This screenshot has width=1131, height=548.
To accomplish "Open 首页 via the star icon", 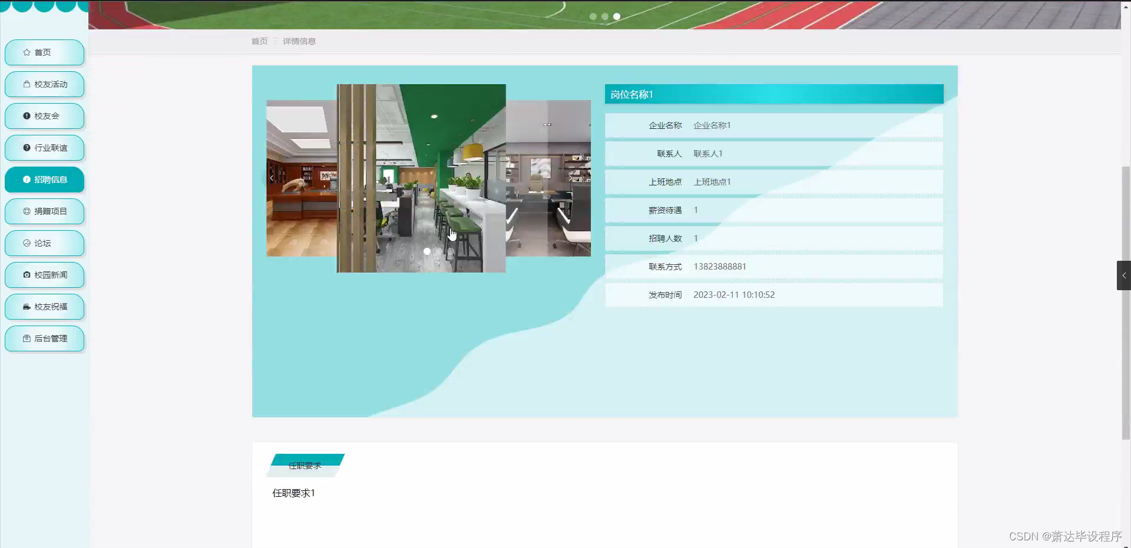I will click(44, 52).
